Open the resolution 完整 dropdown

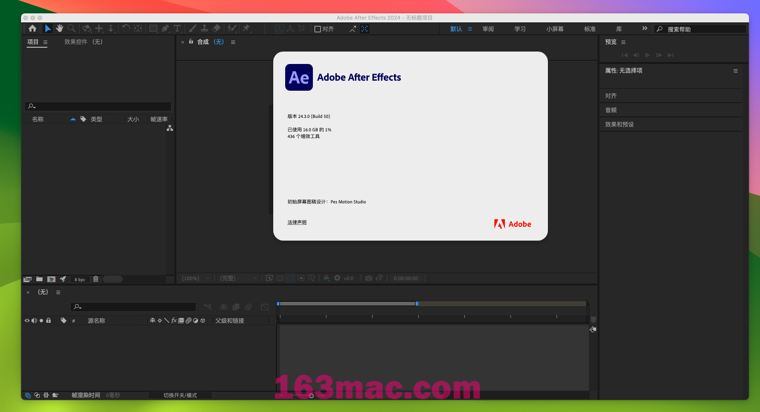tap(238, 278)
